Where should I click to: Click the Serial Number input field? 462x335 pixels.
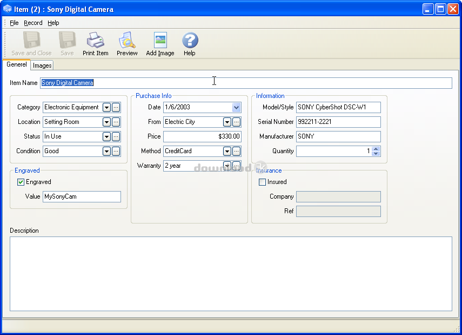click(x=338, y=122)
